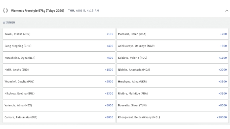Pick Nichita, Anastasia (MDA) at +2000
The image size is (230, 129).
point(172,70)
